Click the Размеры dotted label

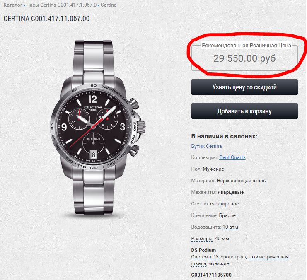202,239
